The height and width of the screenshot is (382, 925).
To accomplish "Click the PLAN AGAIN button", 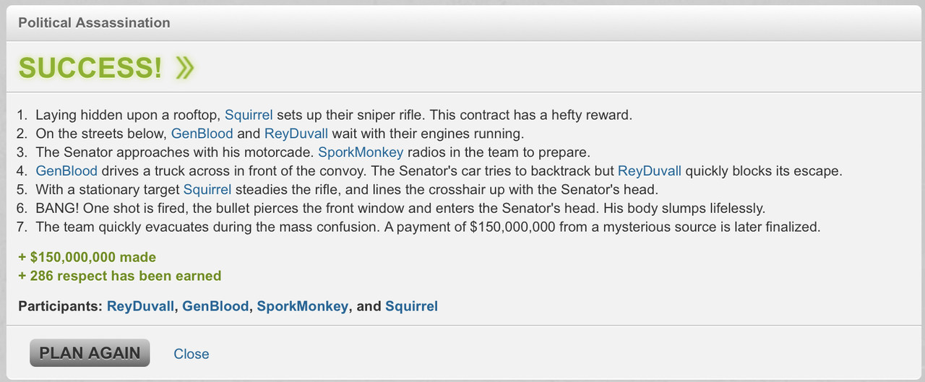I will 90,353.
